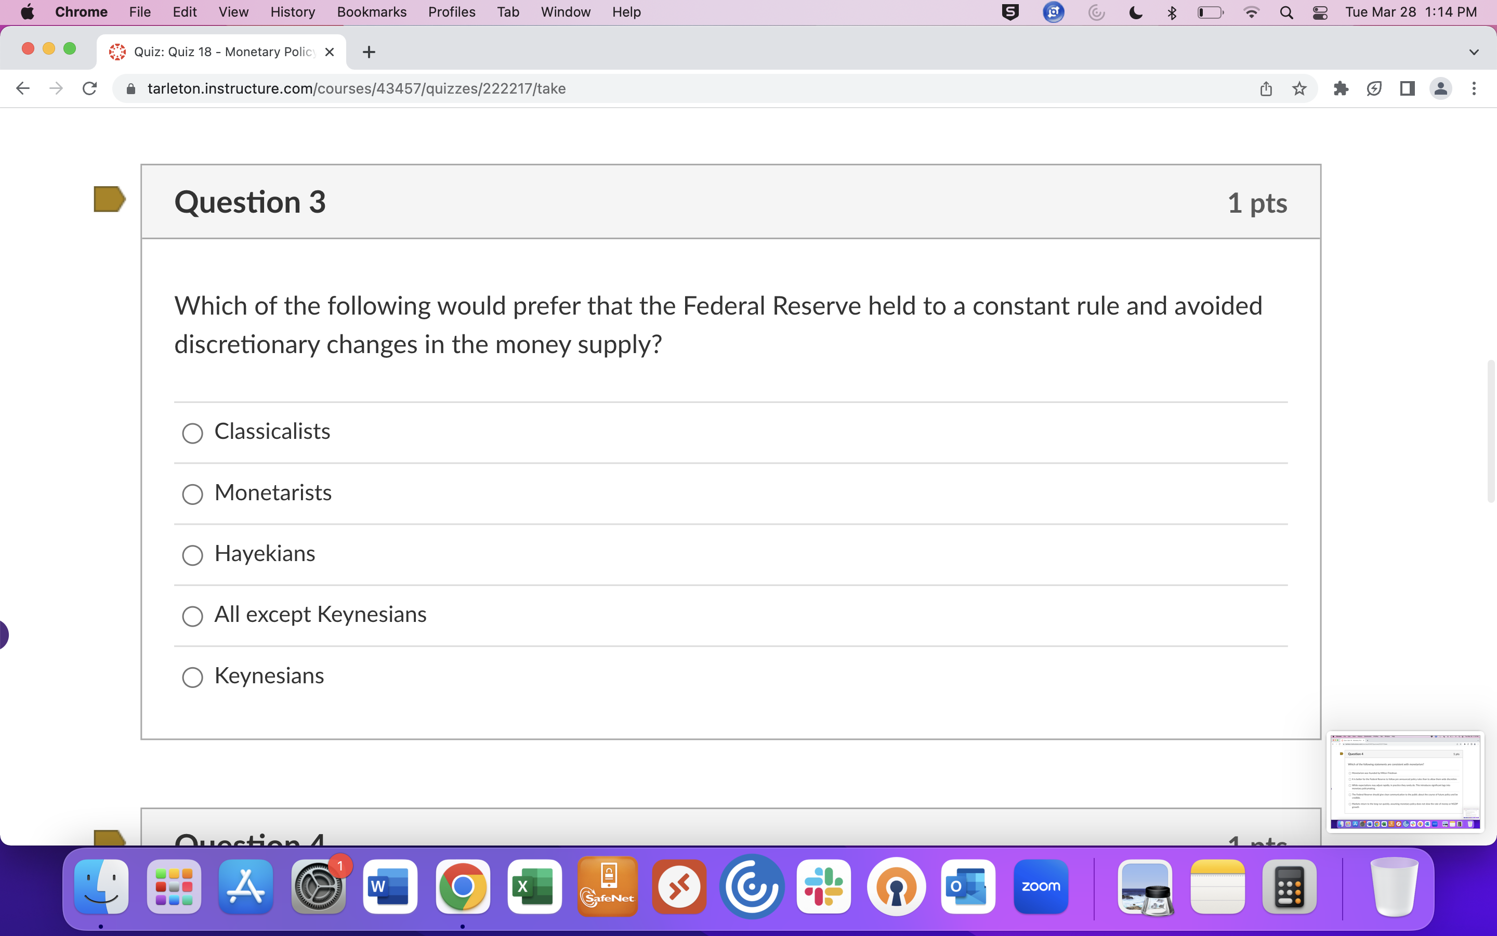The image size is (1497, 936).
Task: Launch Microsoft Excel from the Dock
Action: tap(534, 887)
